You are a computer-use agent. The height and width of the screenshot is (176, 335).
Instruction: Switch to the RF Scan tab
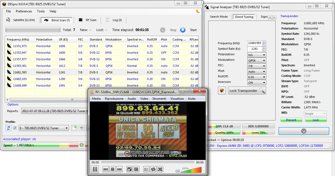coord(87,20)
